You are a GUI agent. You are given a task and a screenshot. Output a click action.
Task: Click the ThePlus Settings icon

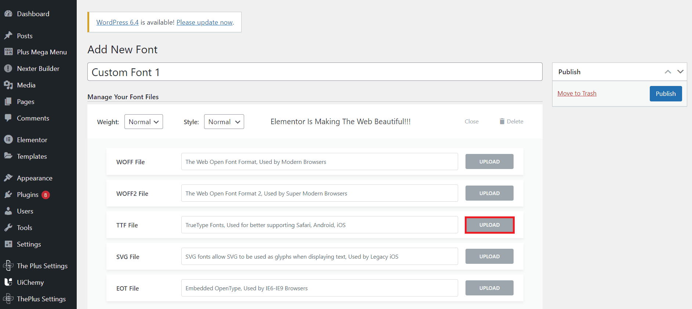tap(8, 299)
